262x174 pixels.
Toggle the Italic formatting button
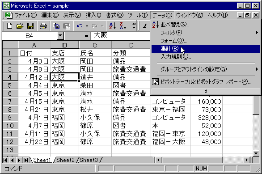(x=145, y=26)
